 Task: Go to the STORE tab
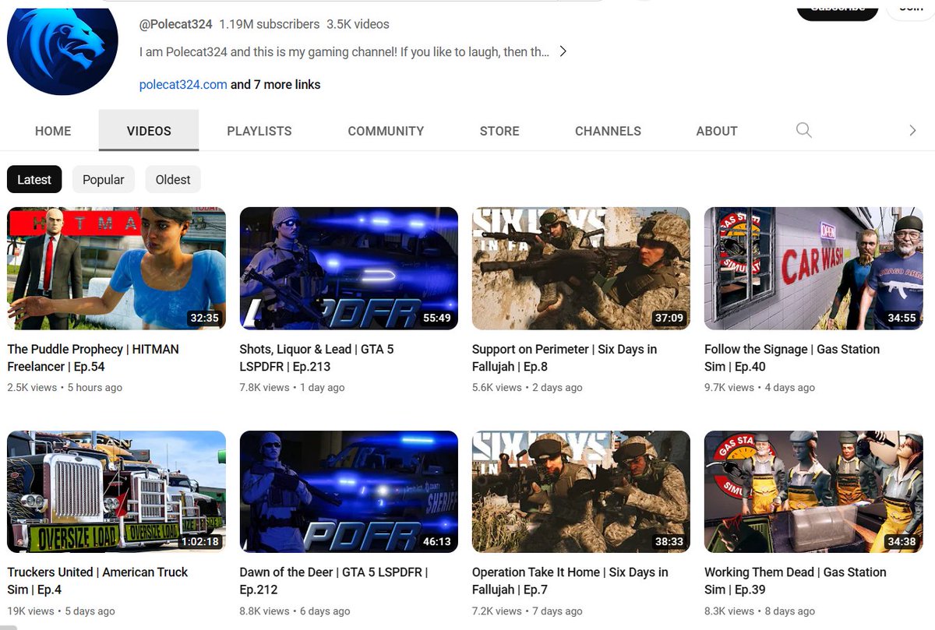499,131
